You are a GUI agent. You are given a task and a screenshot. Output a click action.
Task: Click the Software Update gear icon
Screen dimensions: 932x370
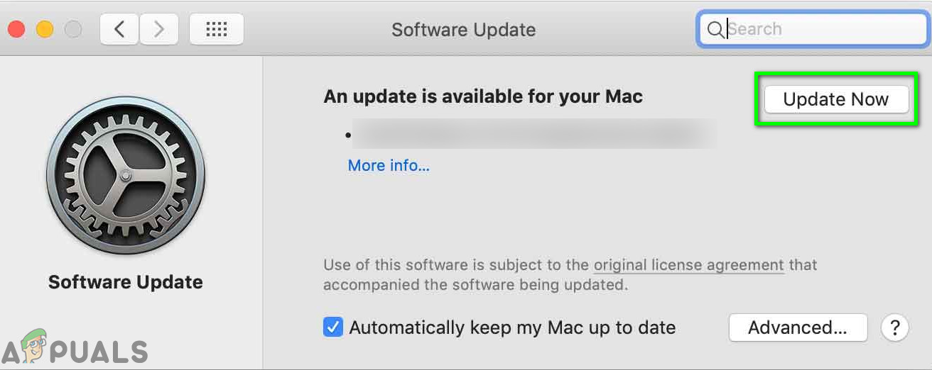(x=126, y=174)
